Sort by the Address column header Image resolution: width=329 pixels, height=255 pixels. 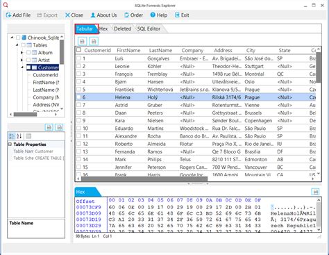[223, 50]
